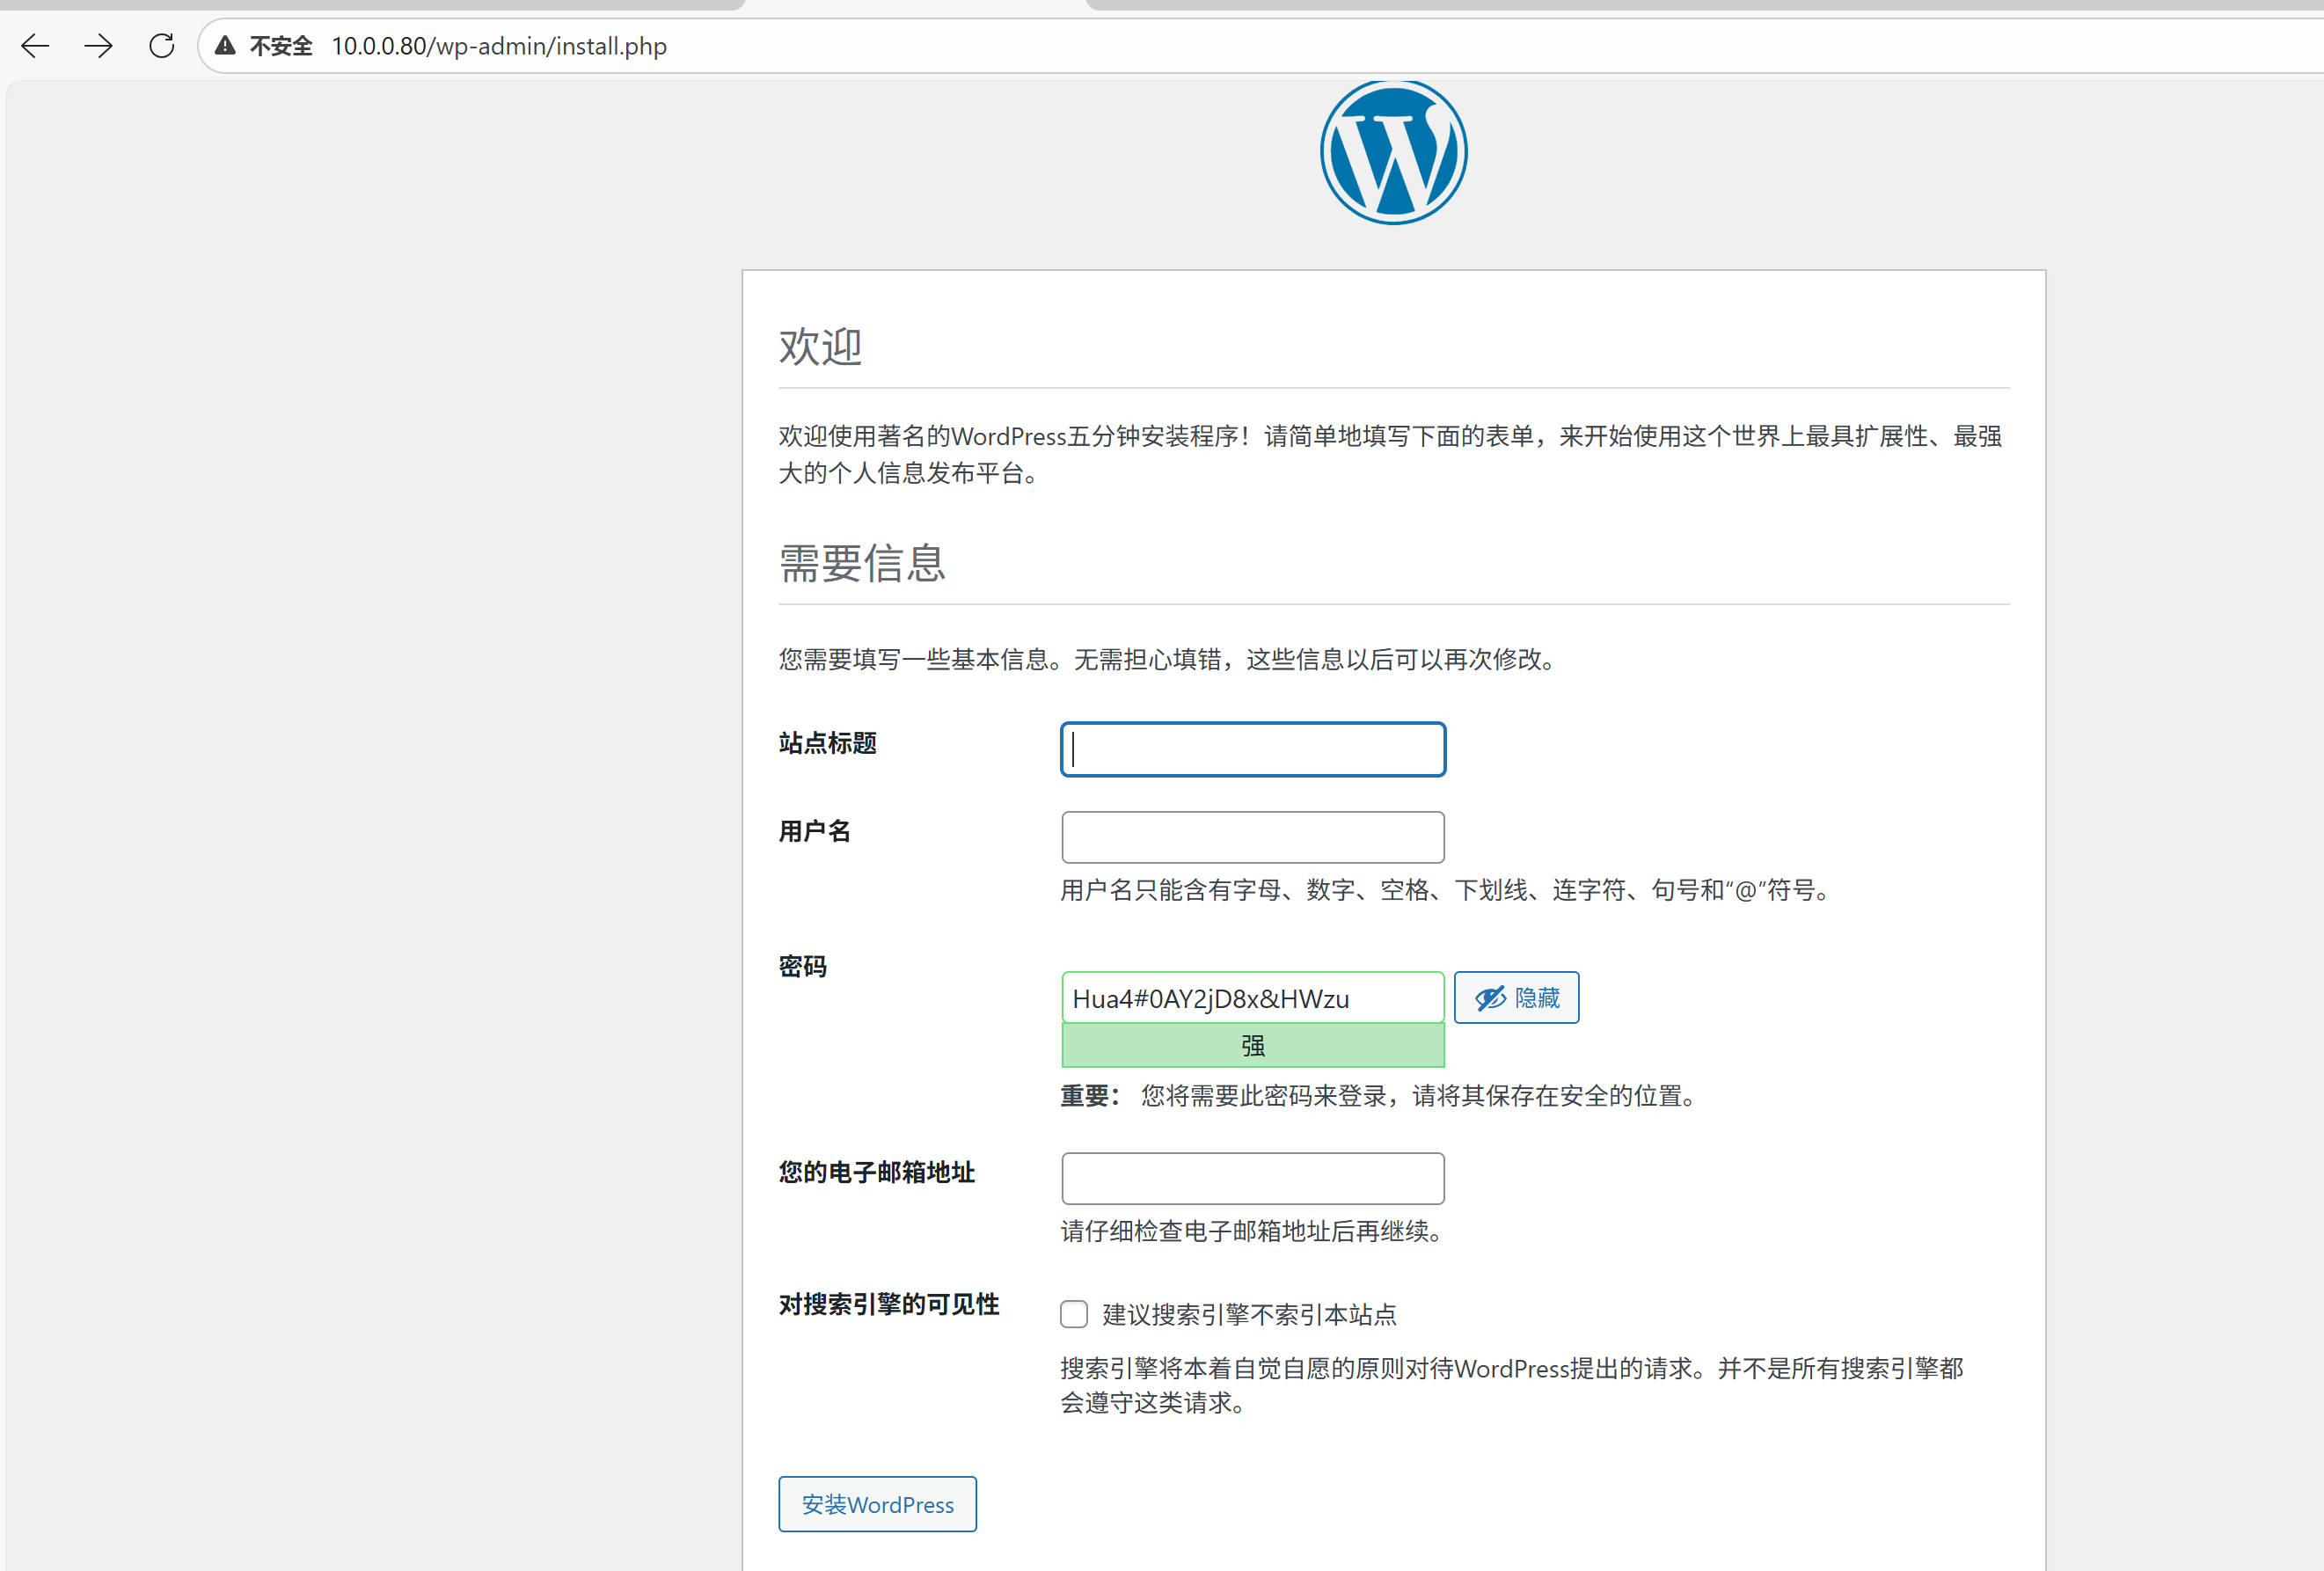
Task: Click the WordPress logo
Action: point(1393,152)
